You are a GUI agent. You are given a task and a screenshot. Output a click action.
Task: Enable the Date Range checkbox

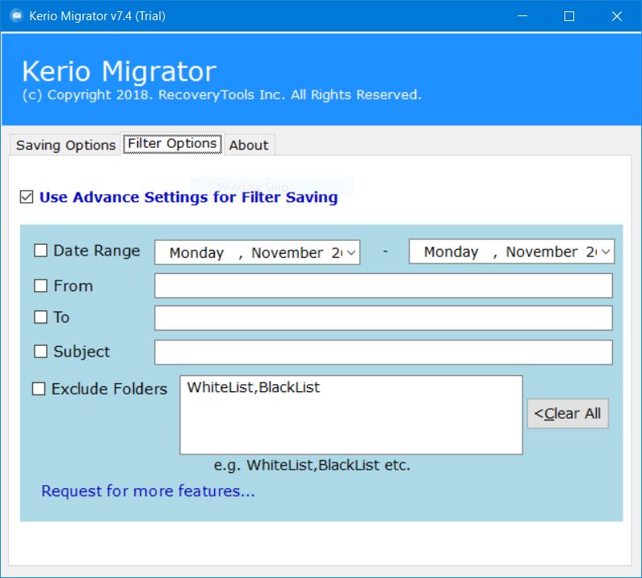point(40,251)
